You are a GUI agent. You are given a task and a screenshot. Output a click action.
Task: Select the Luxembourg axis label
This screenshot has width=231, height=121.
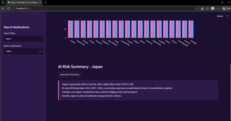pos(125,43)
